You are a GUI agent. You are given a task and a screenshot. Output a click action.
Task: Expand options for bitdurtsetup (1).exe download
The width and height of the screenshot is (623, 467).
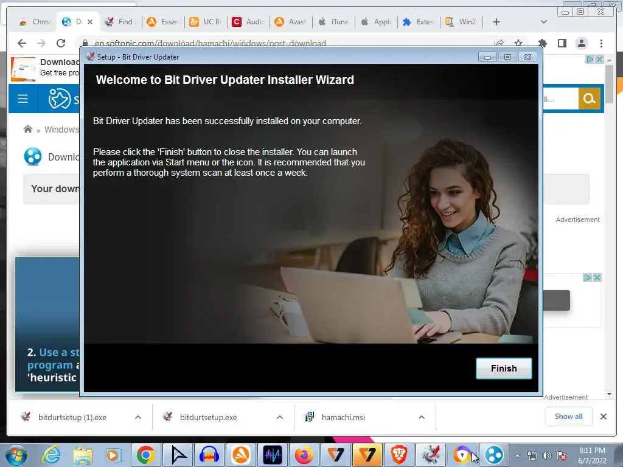pyautogui.click(x=138, y=417)
